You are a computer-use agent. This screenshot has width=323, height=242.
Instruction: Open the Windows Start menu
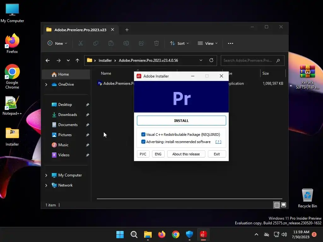pos(120,234)
